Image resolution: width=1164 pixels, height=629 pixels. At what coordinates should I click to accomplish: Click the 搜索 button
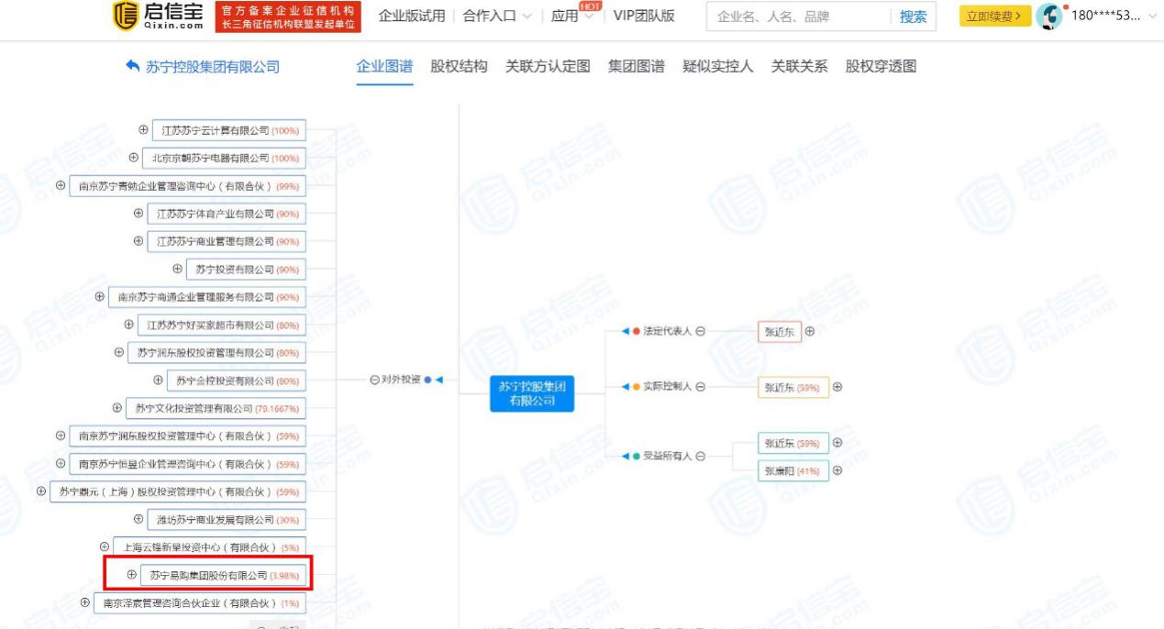pos(912,17)
